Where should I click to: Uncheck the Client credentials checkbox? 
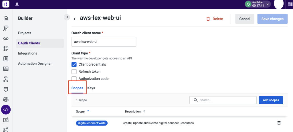[74, 64]
